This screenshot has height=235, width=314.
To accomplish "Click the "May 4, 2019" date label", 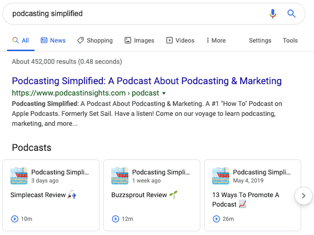I will [248, 181].
